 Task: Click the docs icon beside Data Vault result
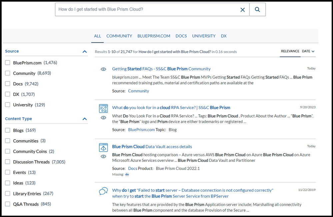coord(103,148)
